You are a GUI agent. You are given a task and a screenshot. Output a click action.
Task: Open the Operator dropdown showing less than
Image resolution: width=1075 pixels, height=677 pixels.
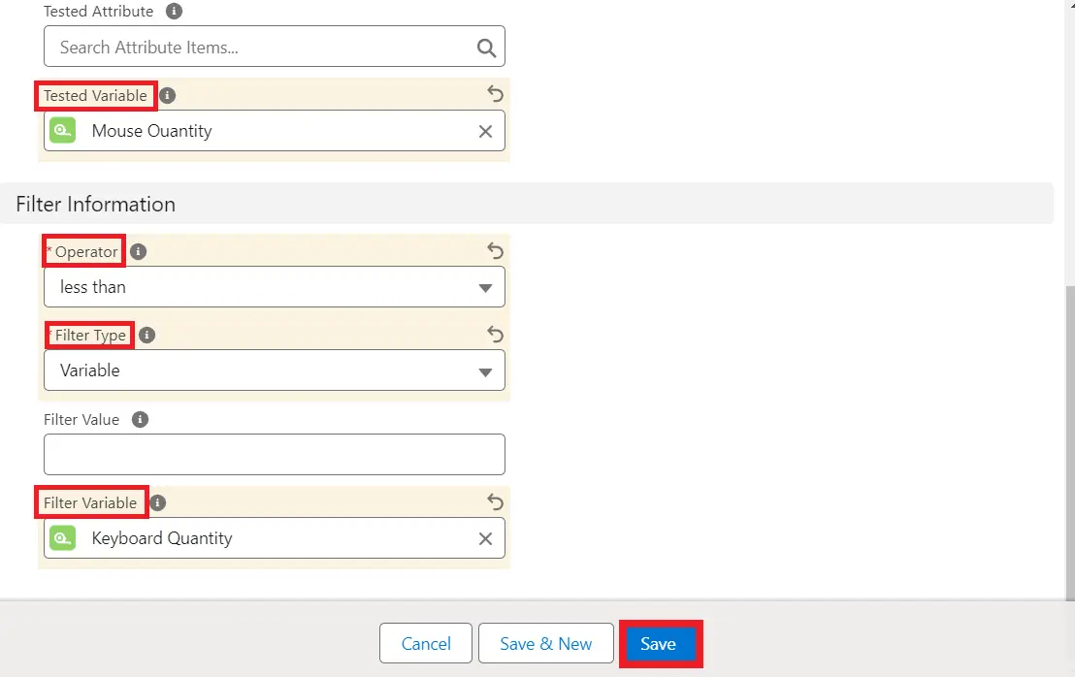pos(275,287)
